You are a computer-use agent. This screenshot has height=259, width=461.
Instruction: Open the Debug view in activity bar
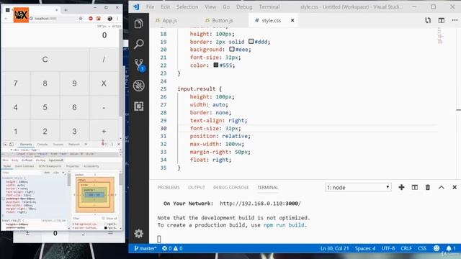(138, 86)
